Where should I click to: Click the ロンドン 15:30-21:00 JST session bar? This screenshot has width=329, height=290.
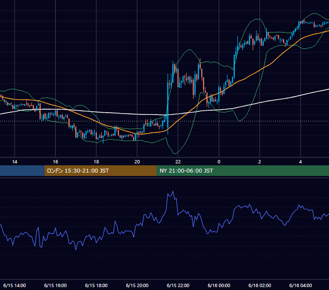tap(100, 171)
